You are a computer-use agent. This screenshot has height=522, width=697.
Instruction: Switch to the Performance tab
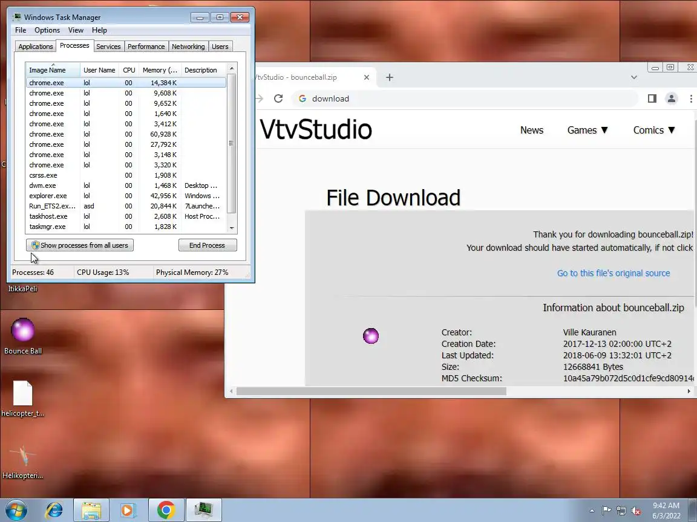(x=146, y=47)
